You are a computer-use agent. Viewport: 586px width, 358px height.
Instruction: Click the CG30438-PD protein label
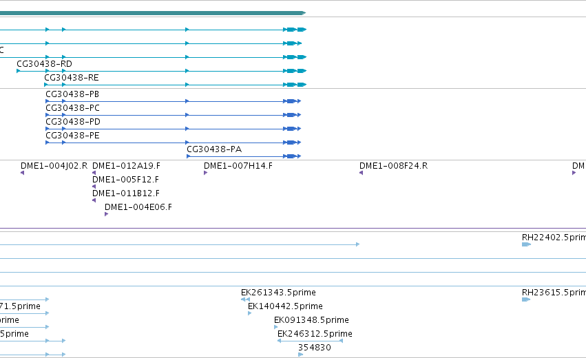click(x=73, y=121)
